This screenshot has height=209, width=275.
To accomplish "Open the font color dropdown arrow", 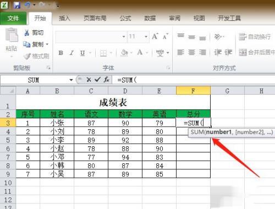I will click(147, 53).
